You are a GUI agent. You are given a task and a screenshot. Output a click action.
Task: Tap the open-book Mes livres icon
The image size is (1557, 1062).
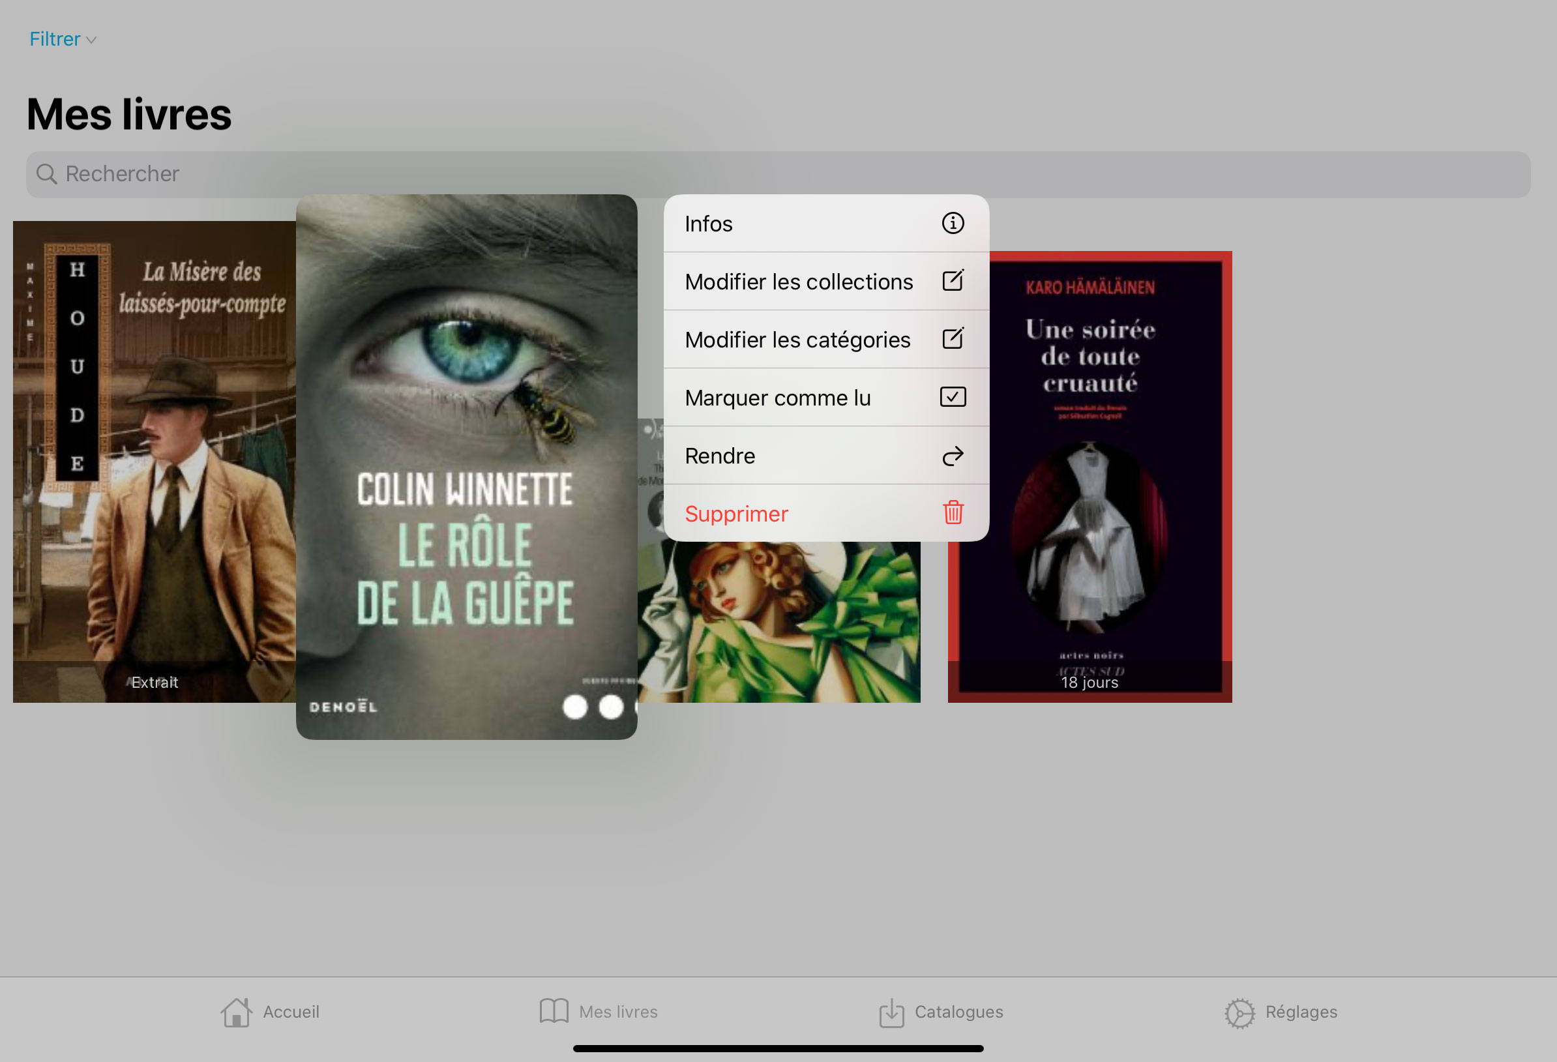coord(554,1011)
